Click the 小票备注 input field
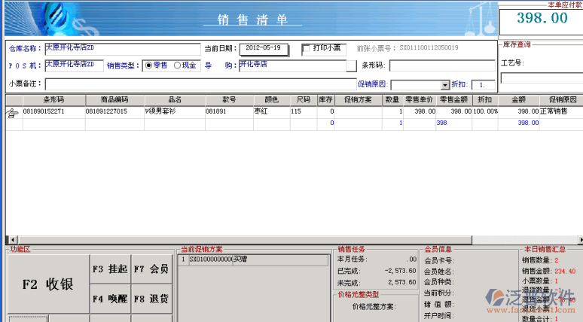This screenshot has width=583, height=322. click(x=188, y=84)
